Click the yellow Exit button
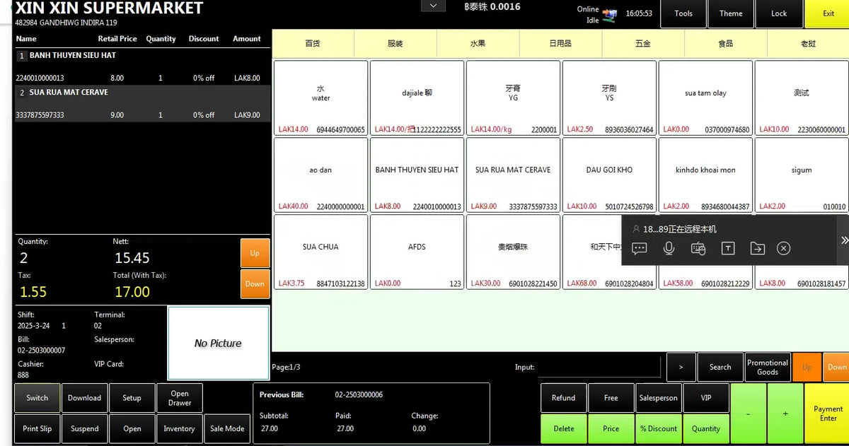The height and width of the screenshot is (446, 849). click(827, 13)
